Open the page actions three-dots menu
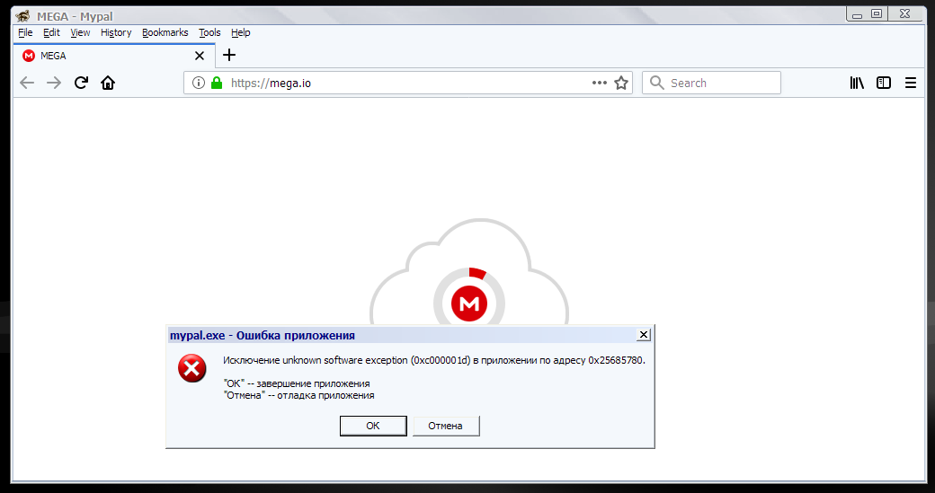Screen dimensions: 935x493 click(600, 83)
